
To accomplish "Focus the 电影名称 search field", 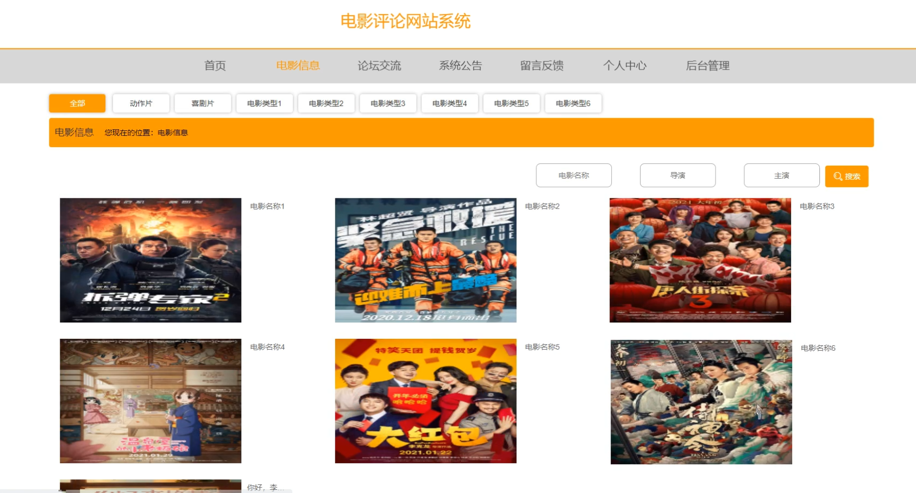I will [x=574, y=175].
